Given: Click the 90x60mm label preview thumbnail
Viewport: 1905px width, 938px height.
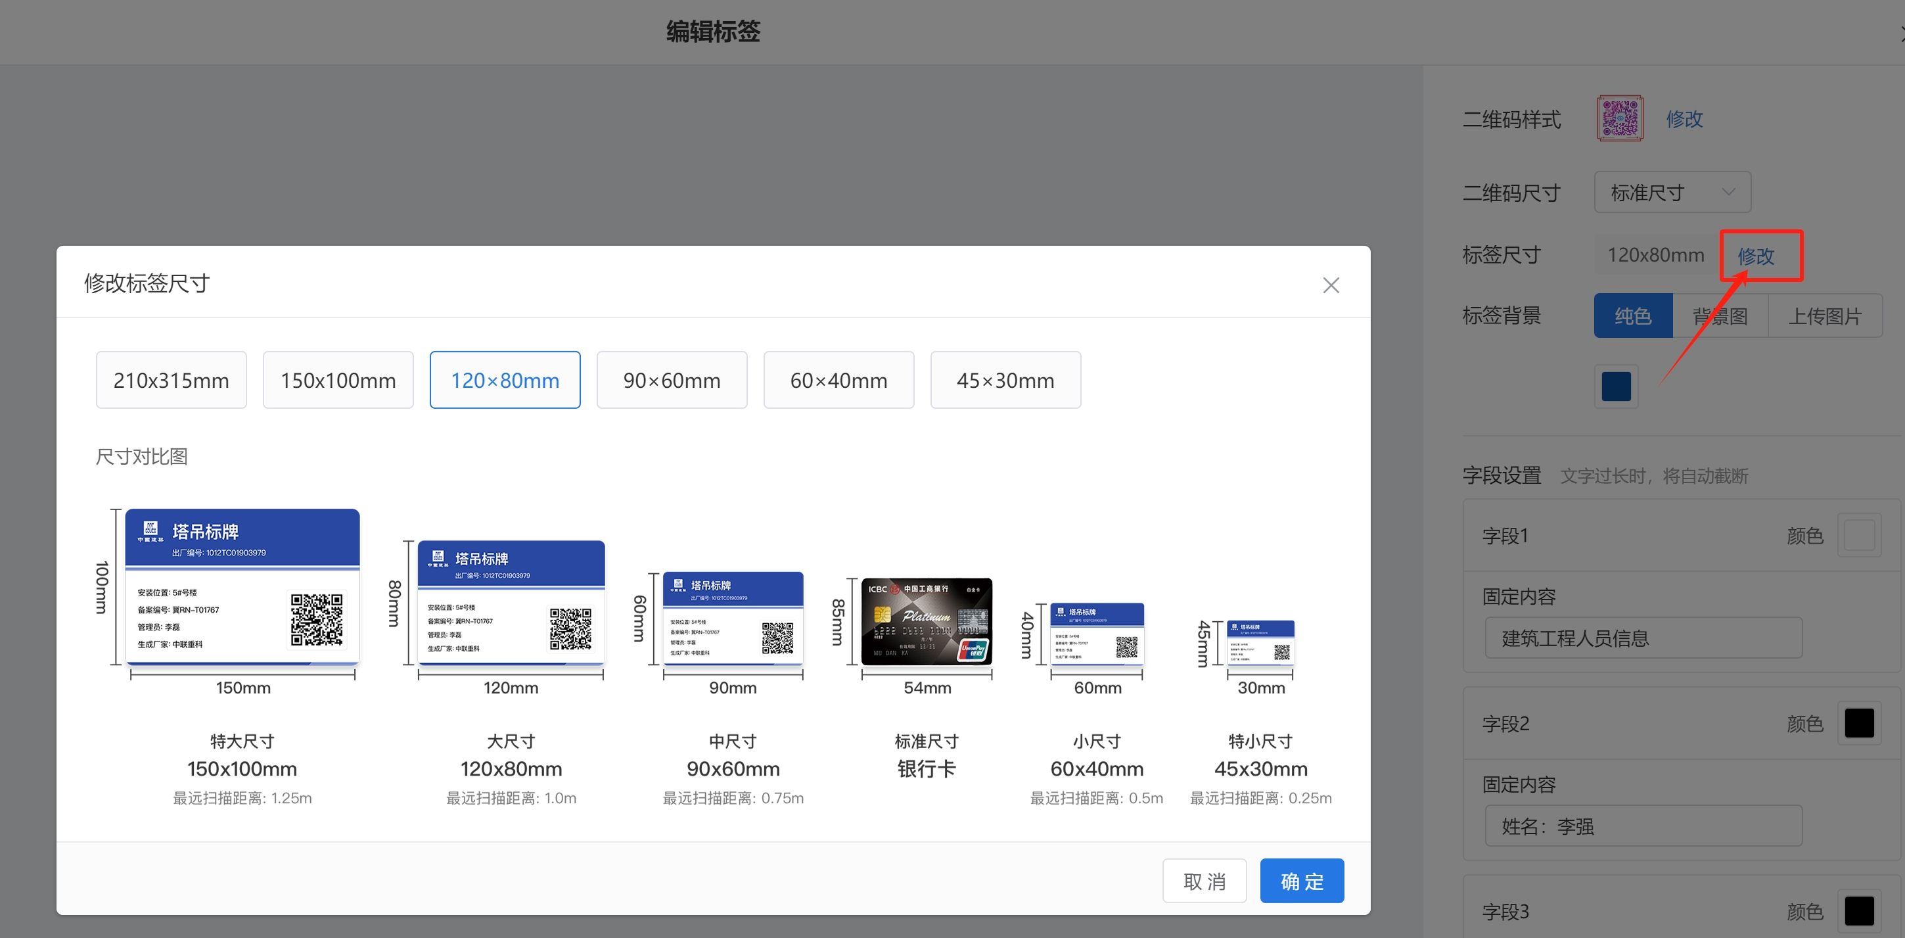Looking at the screenshot, I should 733,618.
